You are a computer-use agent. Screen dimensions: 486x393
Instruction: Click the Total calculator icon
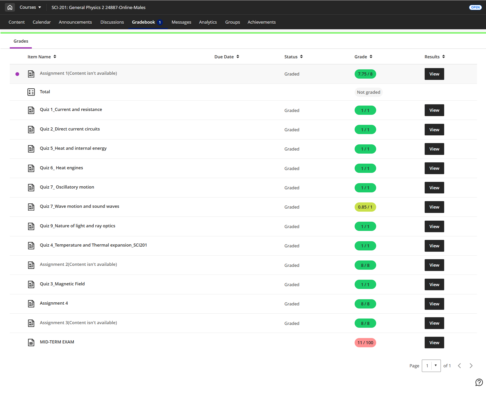31,92
